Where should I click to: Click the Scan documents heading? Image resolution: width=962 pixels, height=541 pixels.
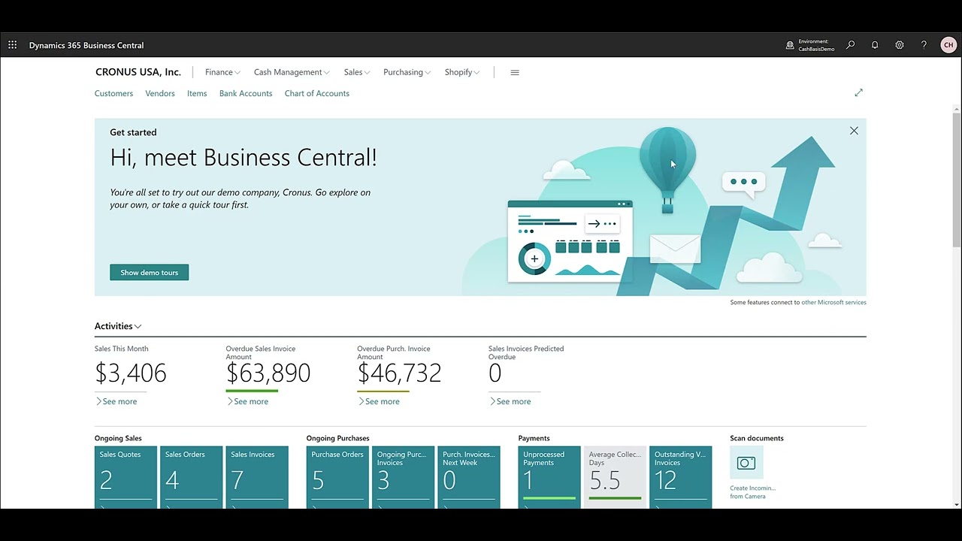click(757, 438)
